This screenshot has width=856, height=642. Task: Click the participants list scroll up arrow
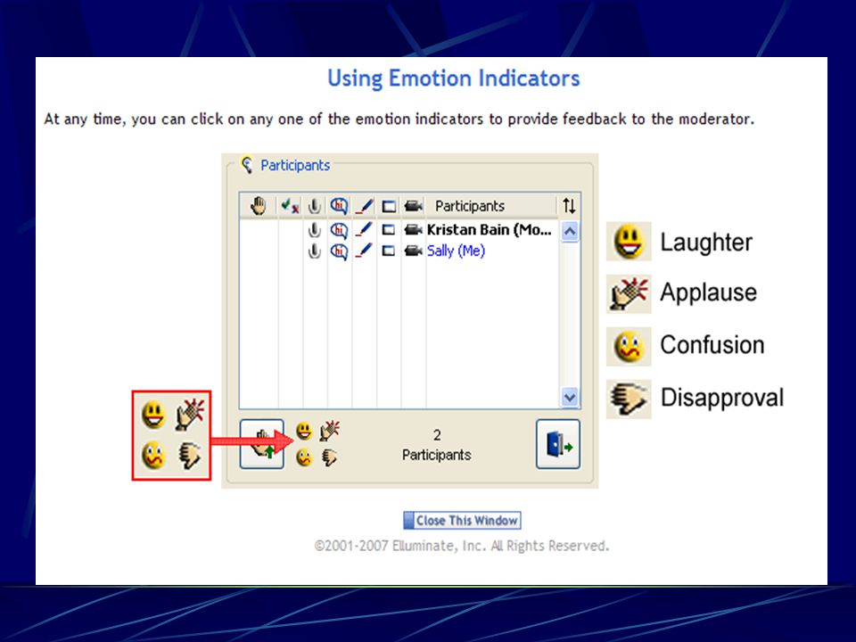(x=570, y=232)
